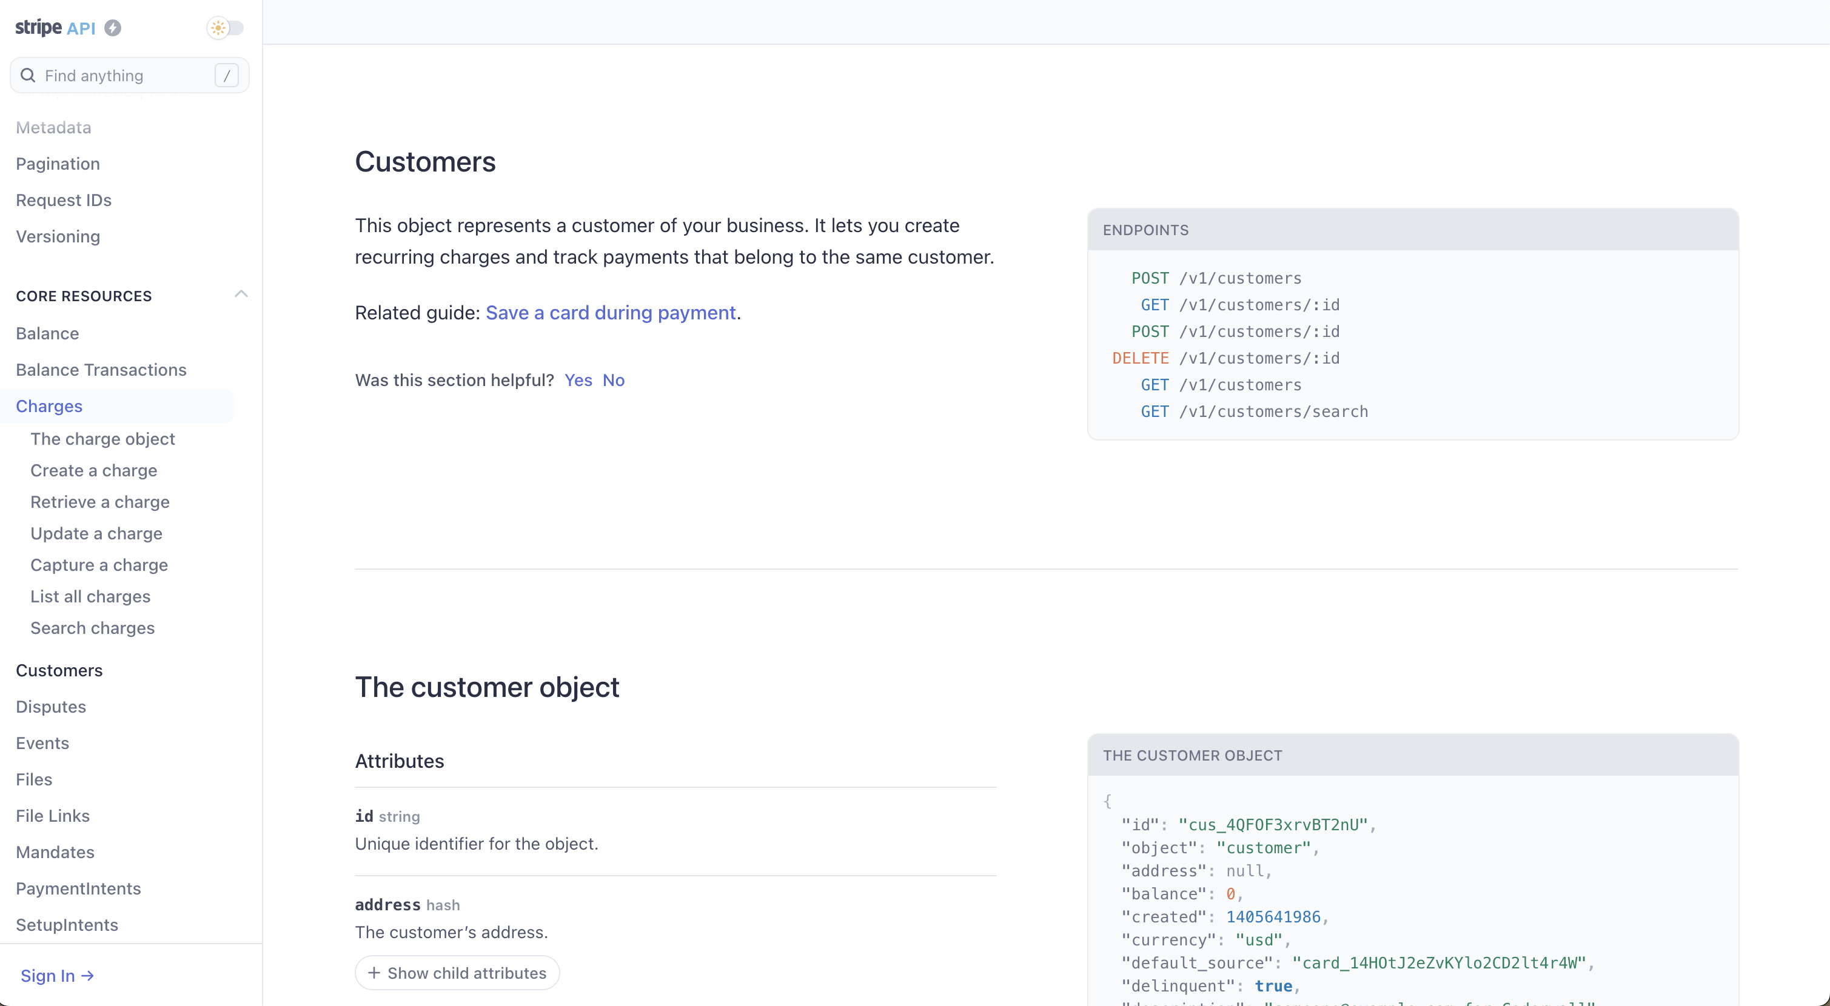Image resolution: width=1830 pixels, height=1006 pixels.
Task: Click the lightning bolt icon beside API
Action: pos(113,28)
